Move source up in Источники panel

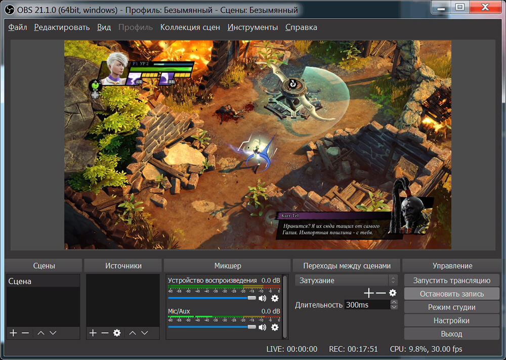(x=133, y=333)
